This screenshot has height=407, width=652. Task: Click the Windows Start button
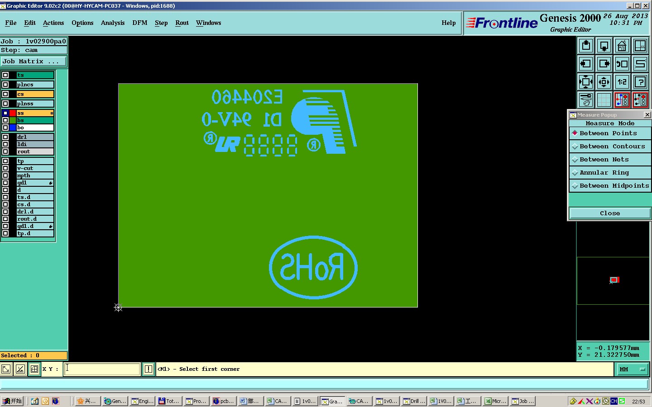tap(12, 401)
